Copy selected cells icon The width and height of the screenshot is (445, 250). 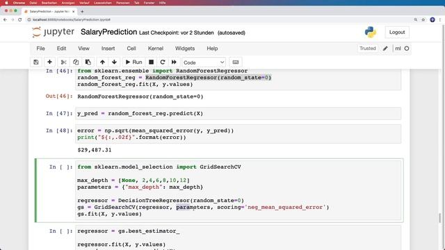(x=76, y=62)
